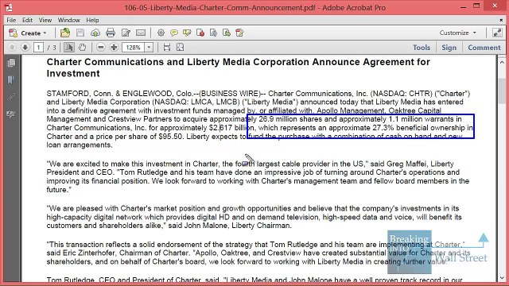Click the Acrobat icon in the title bar

pyautogui.click(x=9, y=7)
